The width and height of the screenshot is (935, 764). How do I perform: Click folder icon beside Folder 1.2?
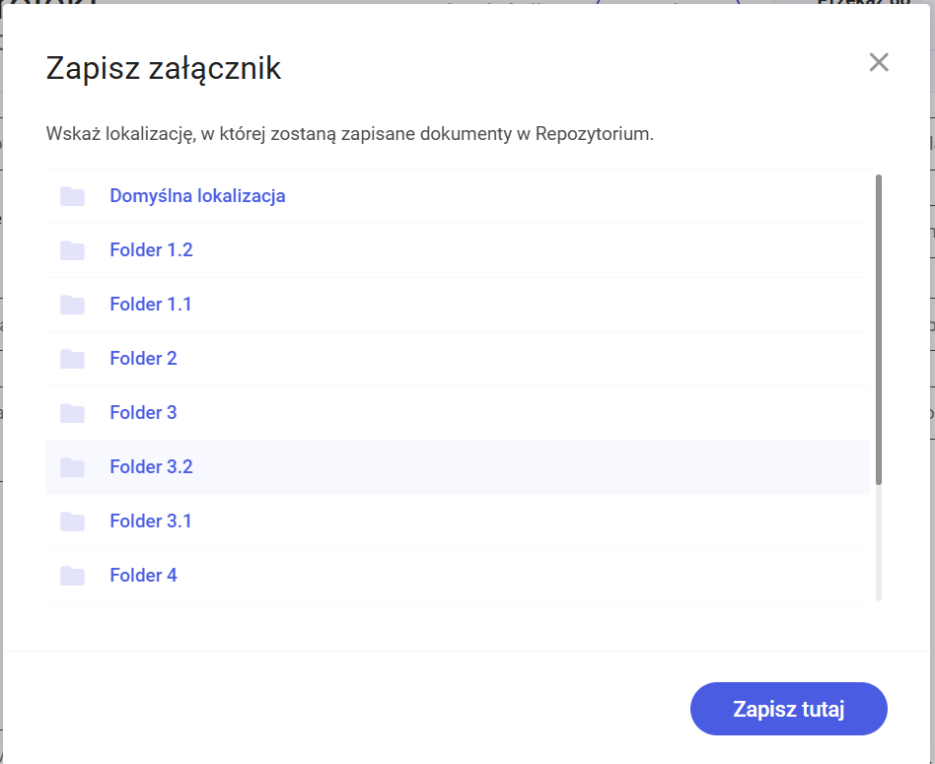[x=72, y=250]
